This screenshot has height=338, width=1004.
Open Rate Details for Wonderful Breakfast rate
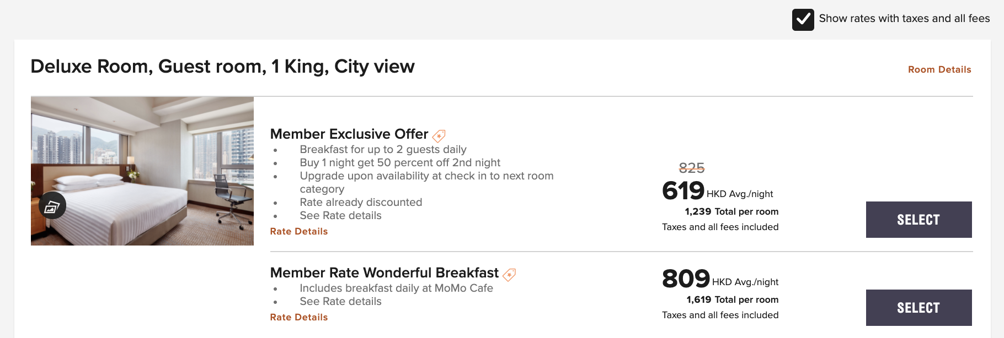click(299, 317)
